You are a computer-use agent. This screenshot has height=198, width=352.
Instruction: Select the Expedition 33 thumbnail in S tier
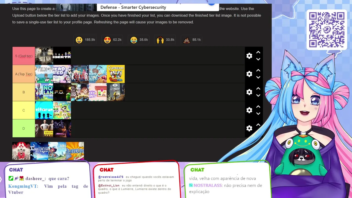pyautogui.click(x=44, y=56)
